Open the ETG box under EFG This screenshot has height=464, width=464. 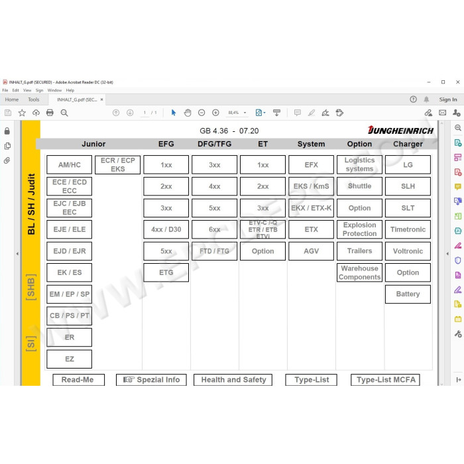(166, 272)
